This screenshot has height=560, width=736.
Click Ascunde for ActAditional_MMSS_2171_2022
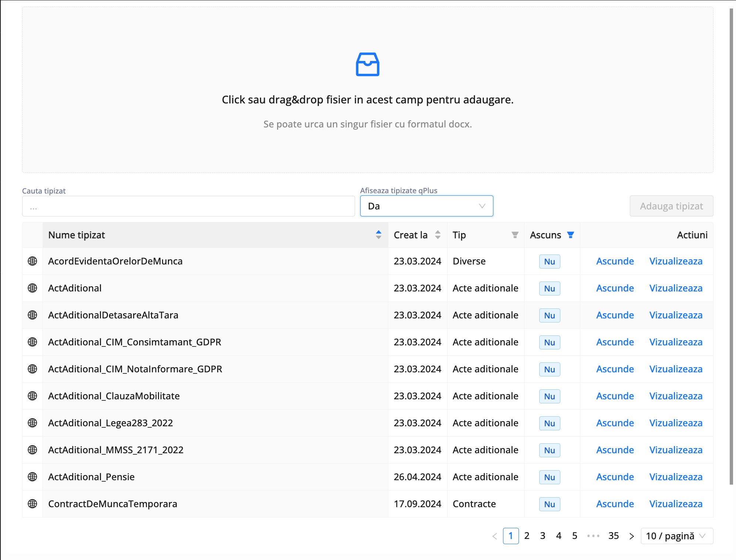tap(615, 450)
